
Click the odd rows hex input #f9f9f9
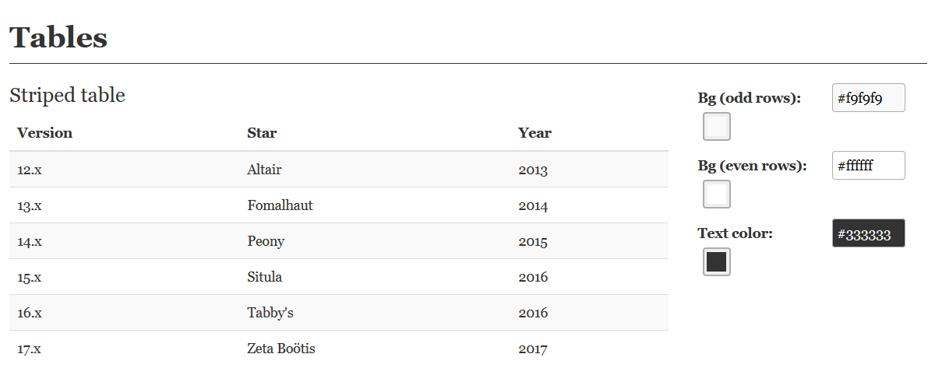[x=869, y=98]
